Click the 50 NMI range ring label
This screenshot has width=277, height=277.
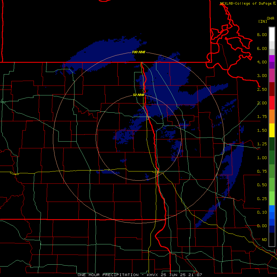click(x=138, y=95)
